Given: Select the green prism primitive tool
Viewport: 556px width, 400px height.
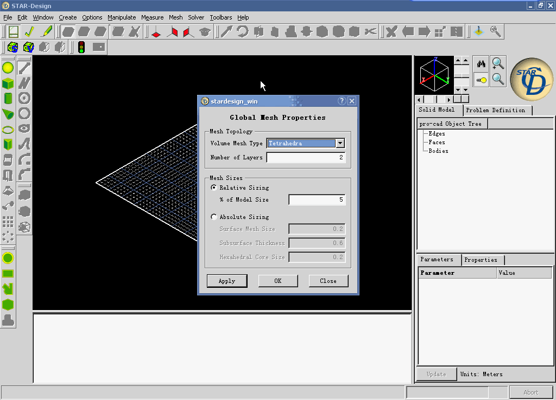Looking at the screenshot, I should (x=8, y=144).
